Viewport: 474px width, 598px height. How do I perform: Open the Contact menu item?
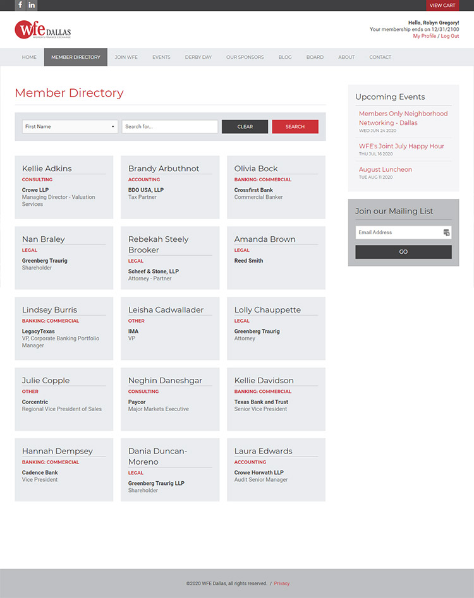pyautogui.click(x=380, y=57)
